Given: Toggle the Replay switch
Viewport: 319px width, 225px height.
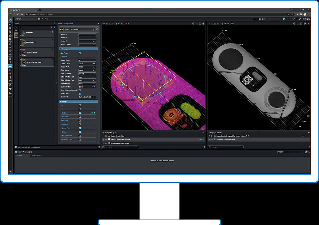Looking at the screenshot, I should pyautogui.click(x=303, y=19).
